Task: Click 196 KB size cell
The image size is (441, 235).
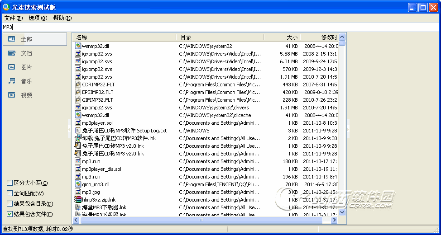Action: click(290, 177)
